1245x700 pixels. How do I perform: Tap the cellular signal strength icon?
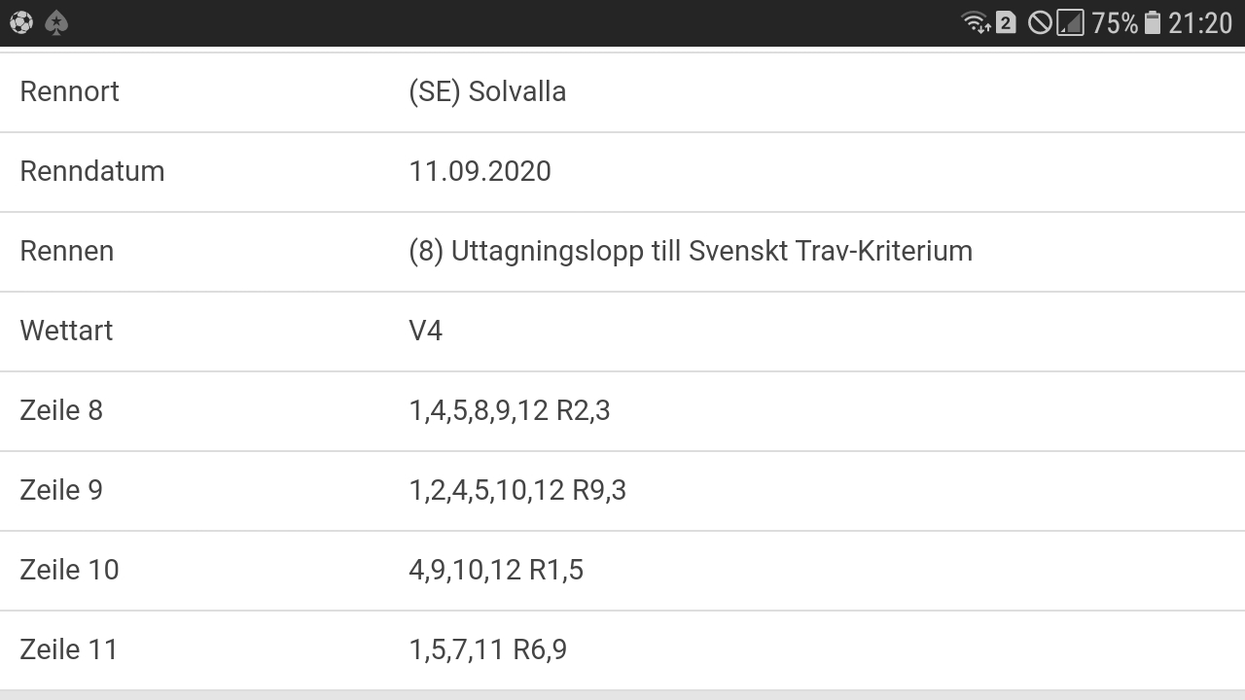pyautogui.click(x=1070, y=22)
